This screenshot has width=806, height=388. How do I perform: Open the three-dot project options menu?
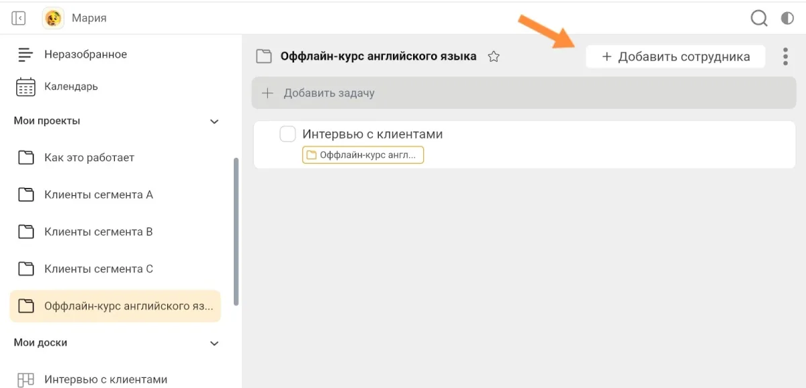tap(785, 56)
